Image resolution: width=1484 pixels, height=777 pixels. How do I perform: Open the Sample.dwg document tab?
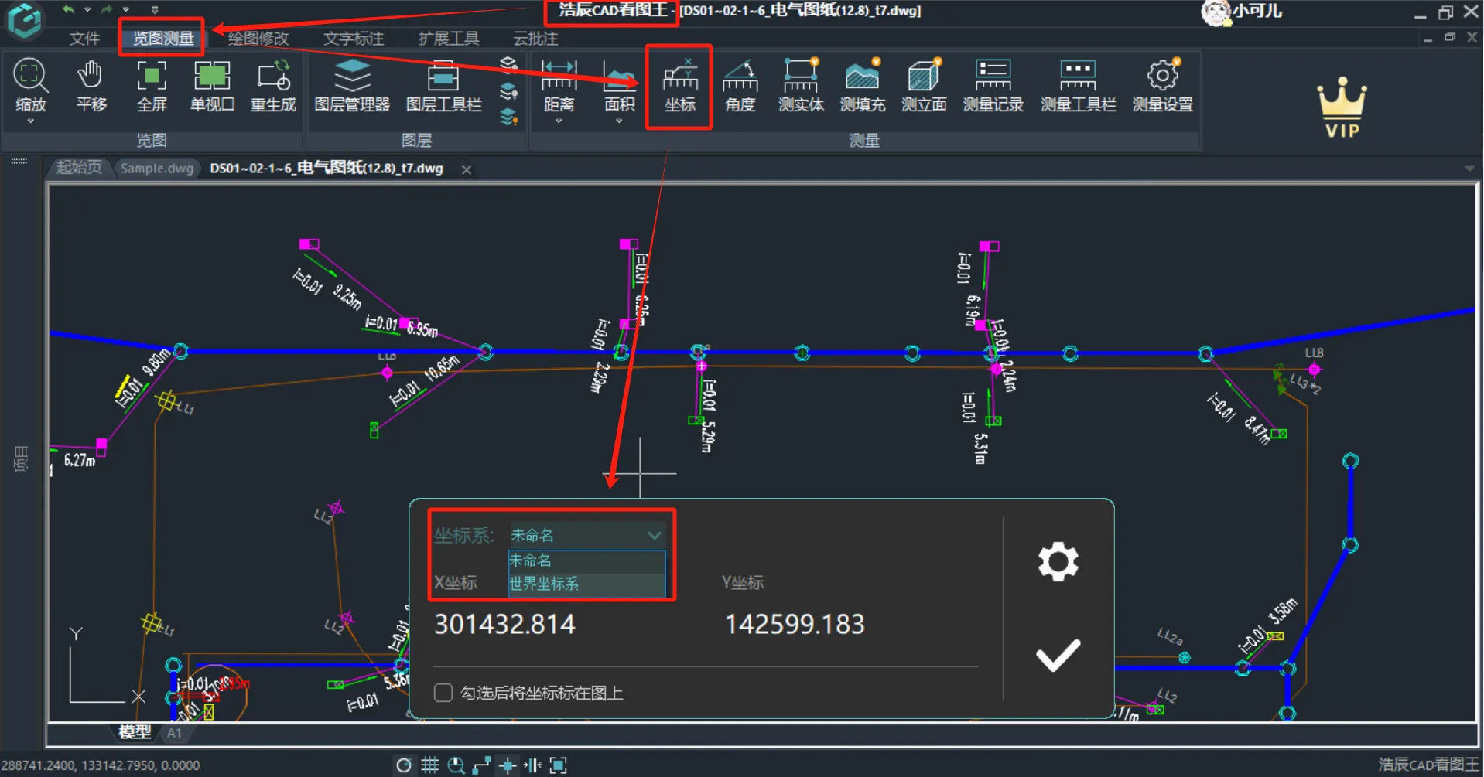click(x=157, y=168)
